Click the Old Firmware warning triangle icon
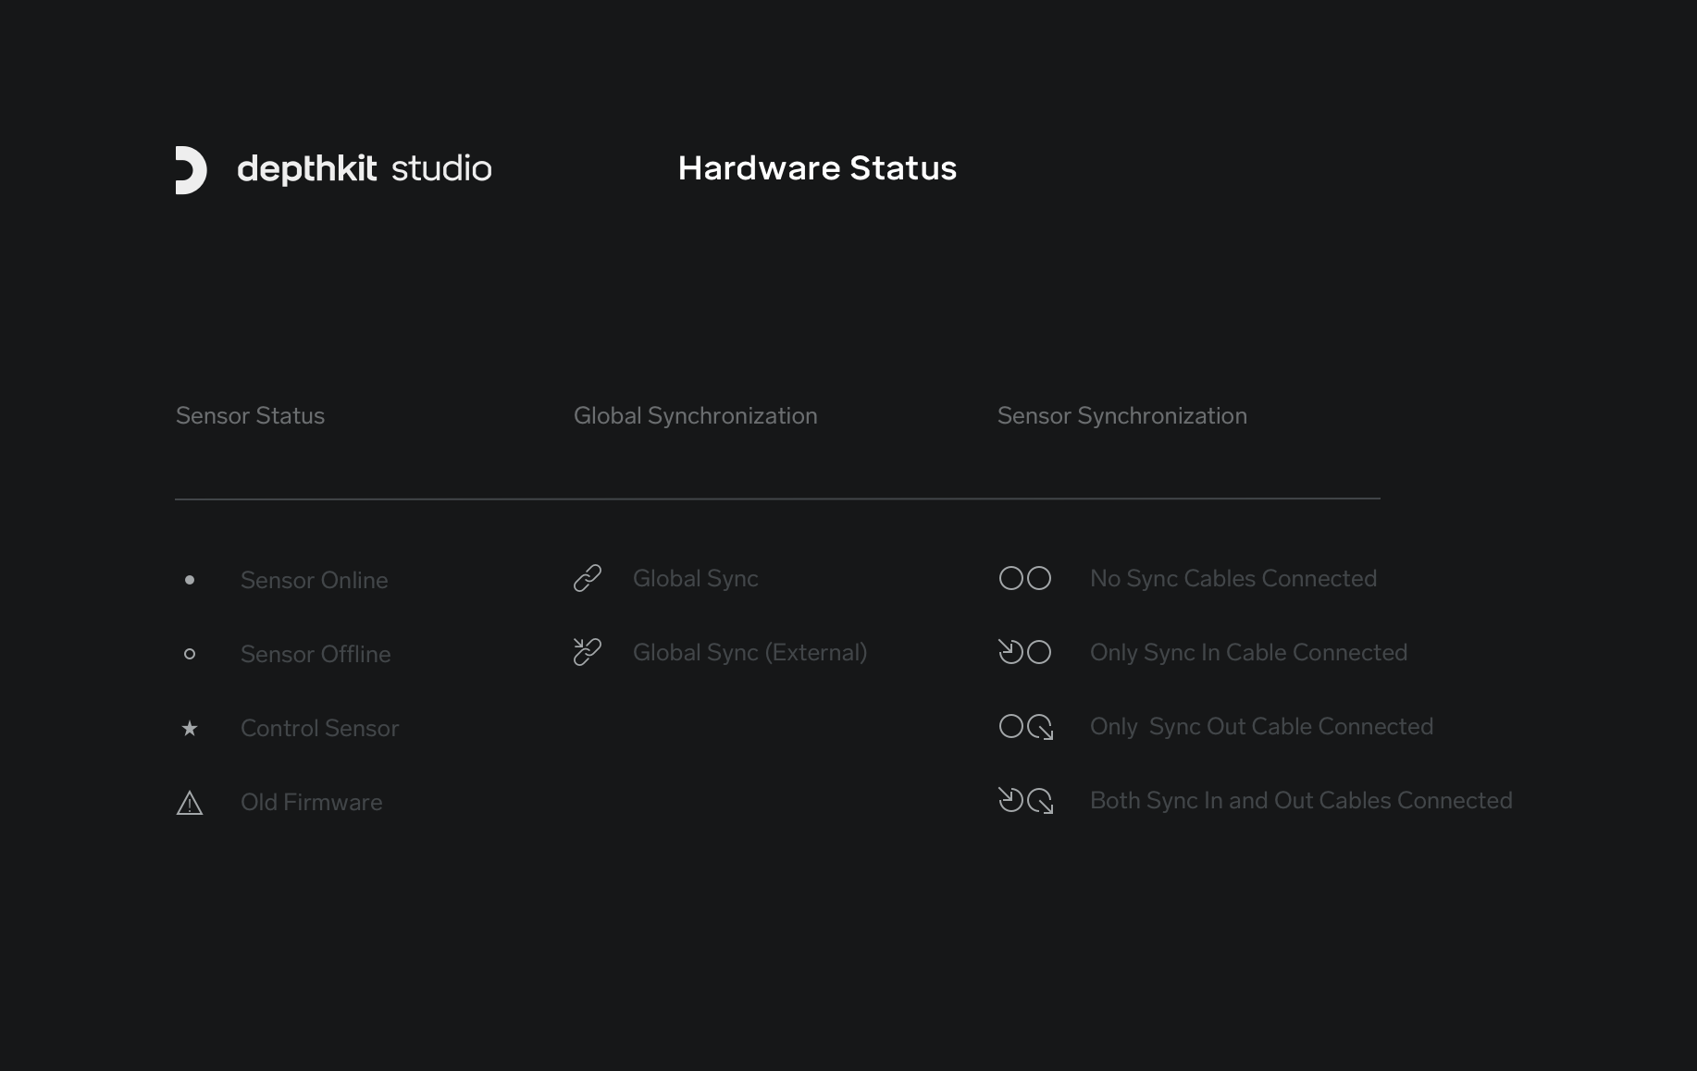Viewport: 1697px width, 1071px height. [190, 803]
